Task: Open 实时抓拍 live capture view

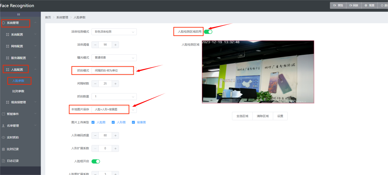Action: (13, 138)
